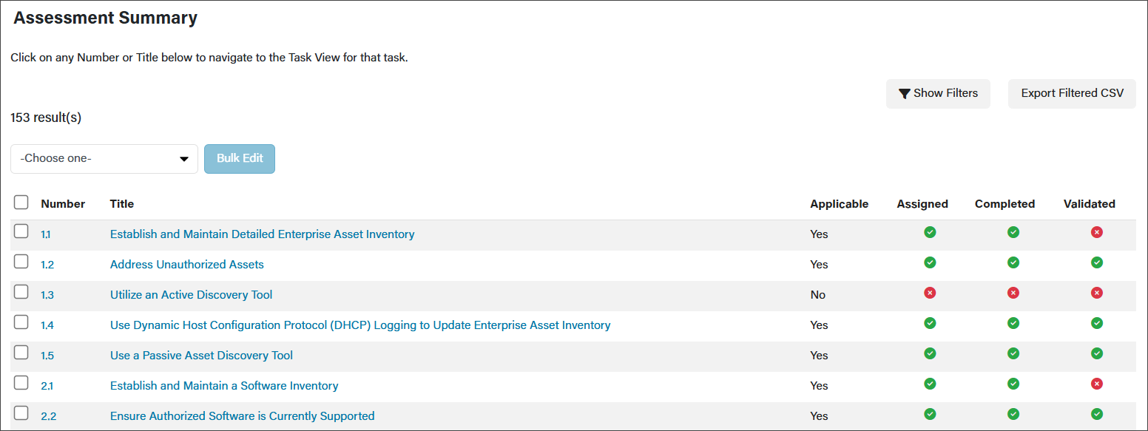Viewport: 1148px width, 431px height.
Task: Export Filtered CSV
Action: [1072, 94]
